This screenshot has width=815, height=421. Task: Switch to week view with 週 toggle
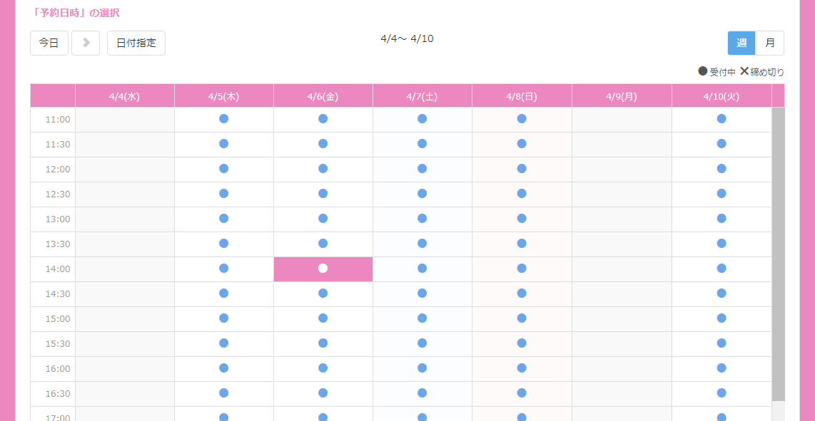[741, 43]
